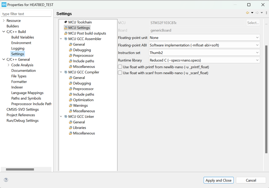Open the Runtime library dropdown
Viewport: 269px width, 188px height.
pos(204,61)
